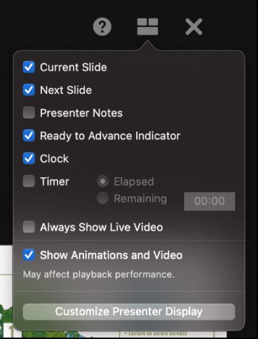Disable Ready to Advance Indicator checkbox
This screenshot has height=339, width=258.
29,136
